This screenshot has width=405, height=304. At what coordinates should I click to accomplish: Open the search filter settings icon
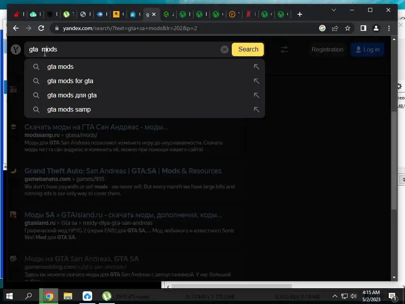click(284, 49)
